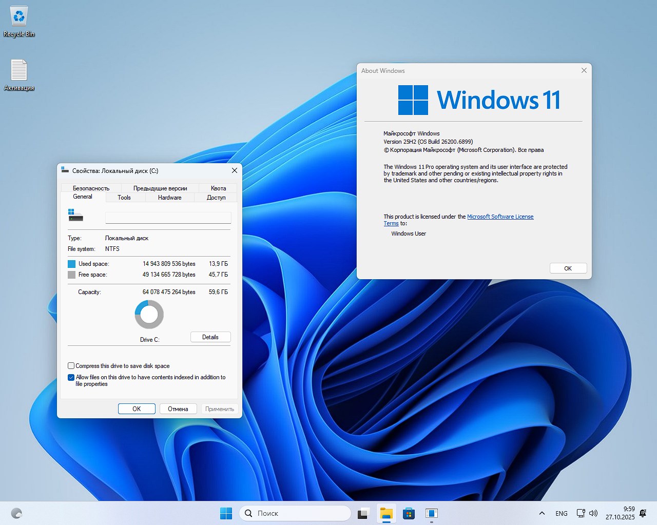Screen dimensions: 657x525
Task: Show hidden tray icons chevron
Action: 542,513
